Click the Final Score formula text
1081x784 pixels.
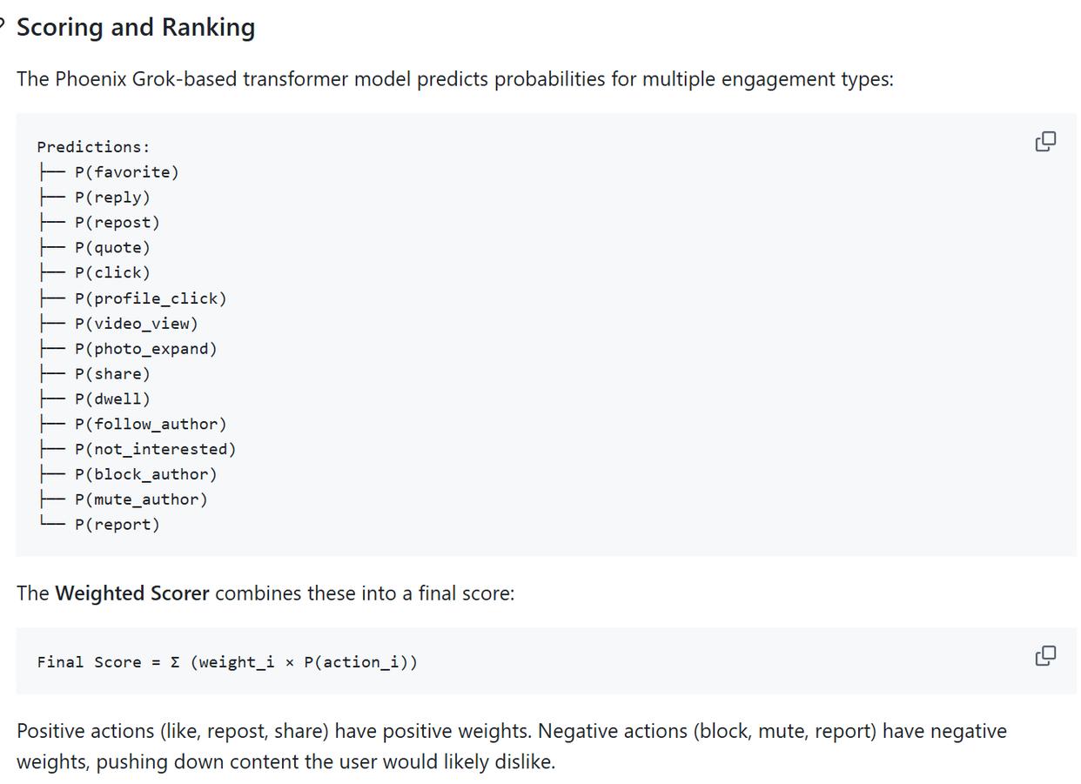pos(226,662)
